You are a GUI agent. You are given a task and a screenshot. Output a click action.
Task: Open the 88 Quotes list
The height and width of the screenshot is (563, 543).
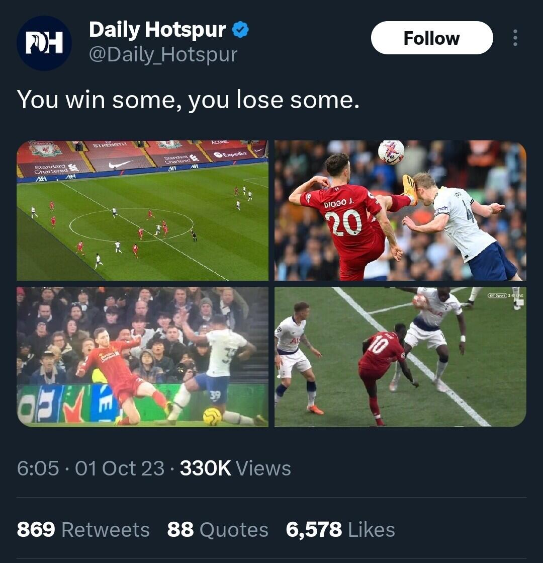coord(218,530)
